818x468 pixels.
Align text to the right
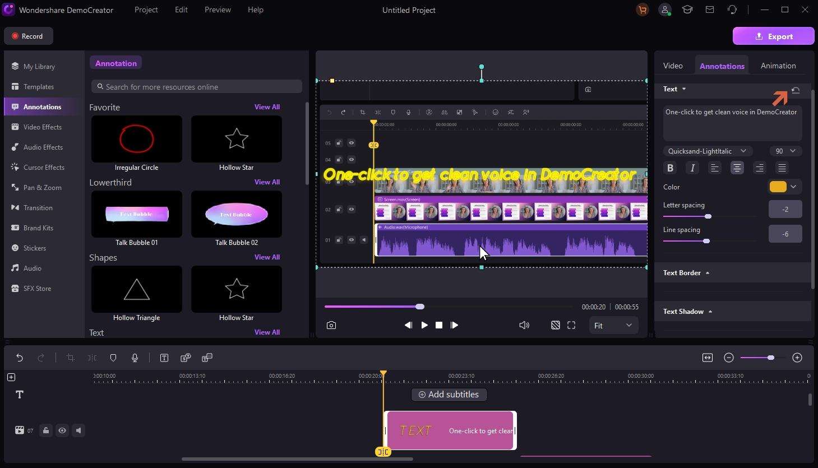pos(760,168)
